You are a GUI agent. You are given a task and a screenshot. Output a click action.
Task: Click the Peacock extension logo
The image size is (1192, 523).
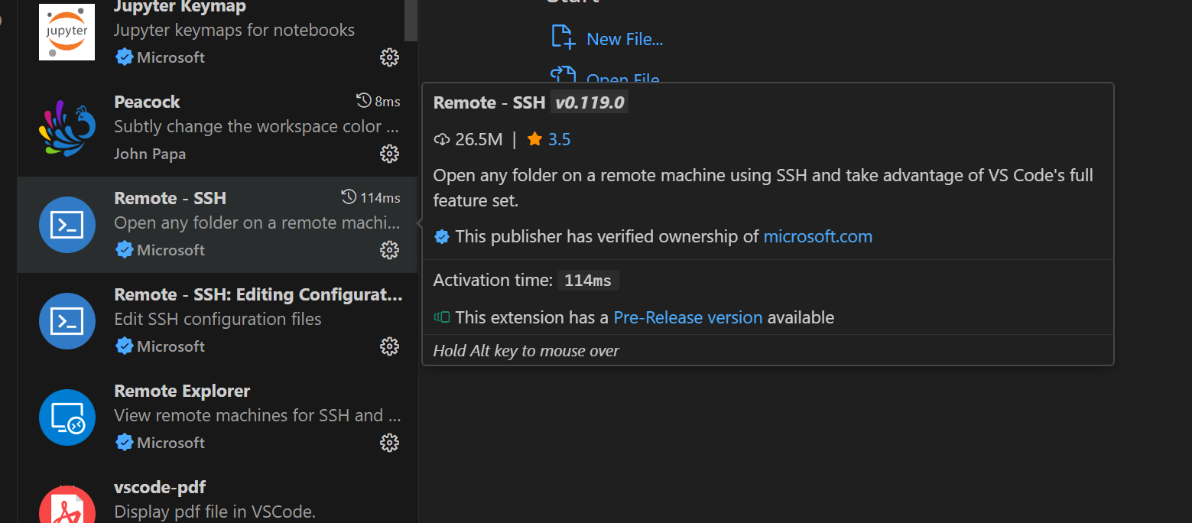(67, 128)
